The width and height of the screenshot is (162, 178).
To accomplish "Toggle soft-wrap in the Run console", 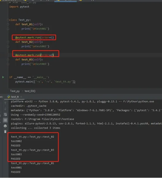I will click(x=5, y=114).
